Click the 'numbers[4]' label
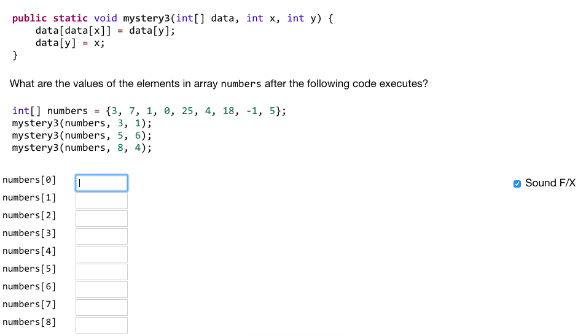This screenshot has width=578, height=336. [29, 251]
